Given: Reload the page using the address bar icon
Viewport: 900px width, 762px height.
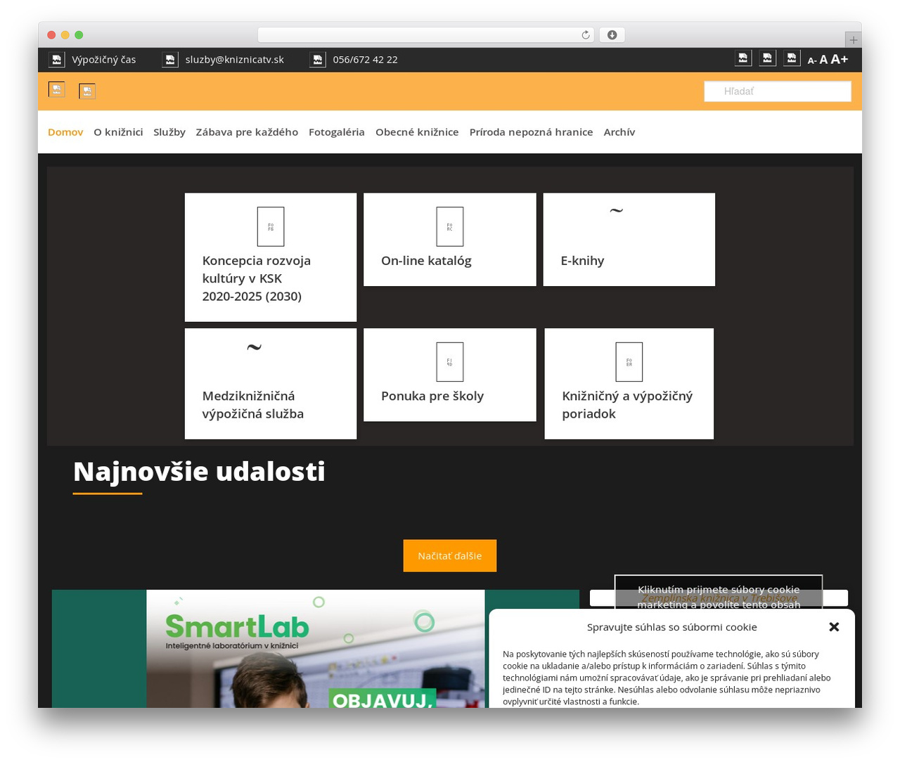Looking at the screenshot, I should pos(586,35).
